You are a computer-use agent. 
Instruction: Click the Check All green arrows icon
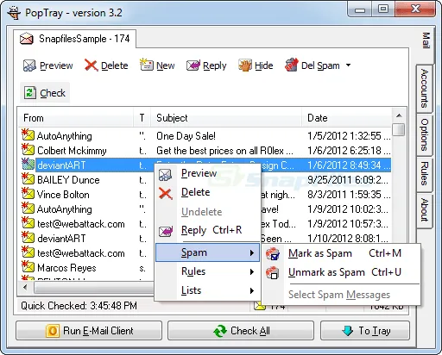[220, 331]
